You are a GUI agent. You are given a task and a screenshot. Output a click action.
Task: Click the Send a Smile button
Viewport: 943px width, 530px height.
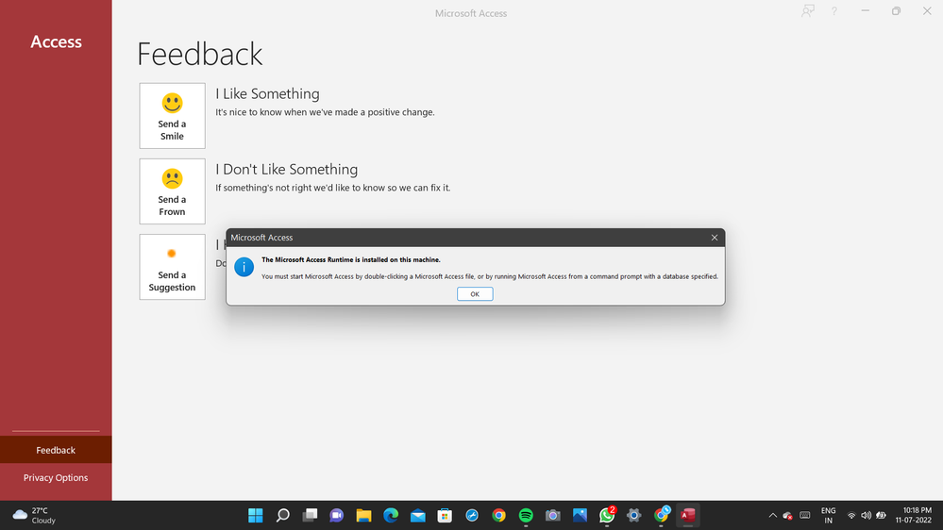172,116
